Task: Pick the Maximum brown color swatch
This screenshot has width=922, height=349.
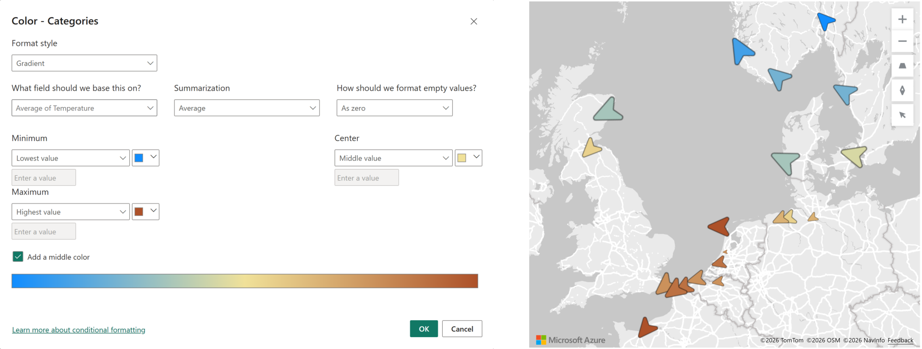Action: pos(139,212)
